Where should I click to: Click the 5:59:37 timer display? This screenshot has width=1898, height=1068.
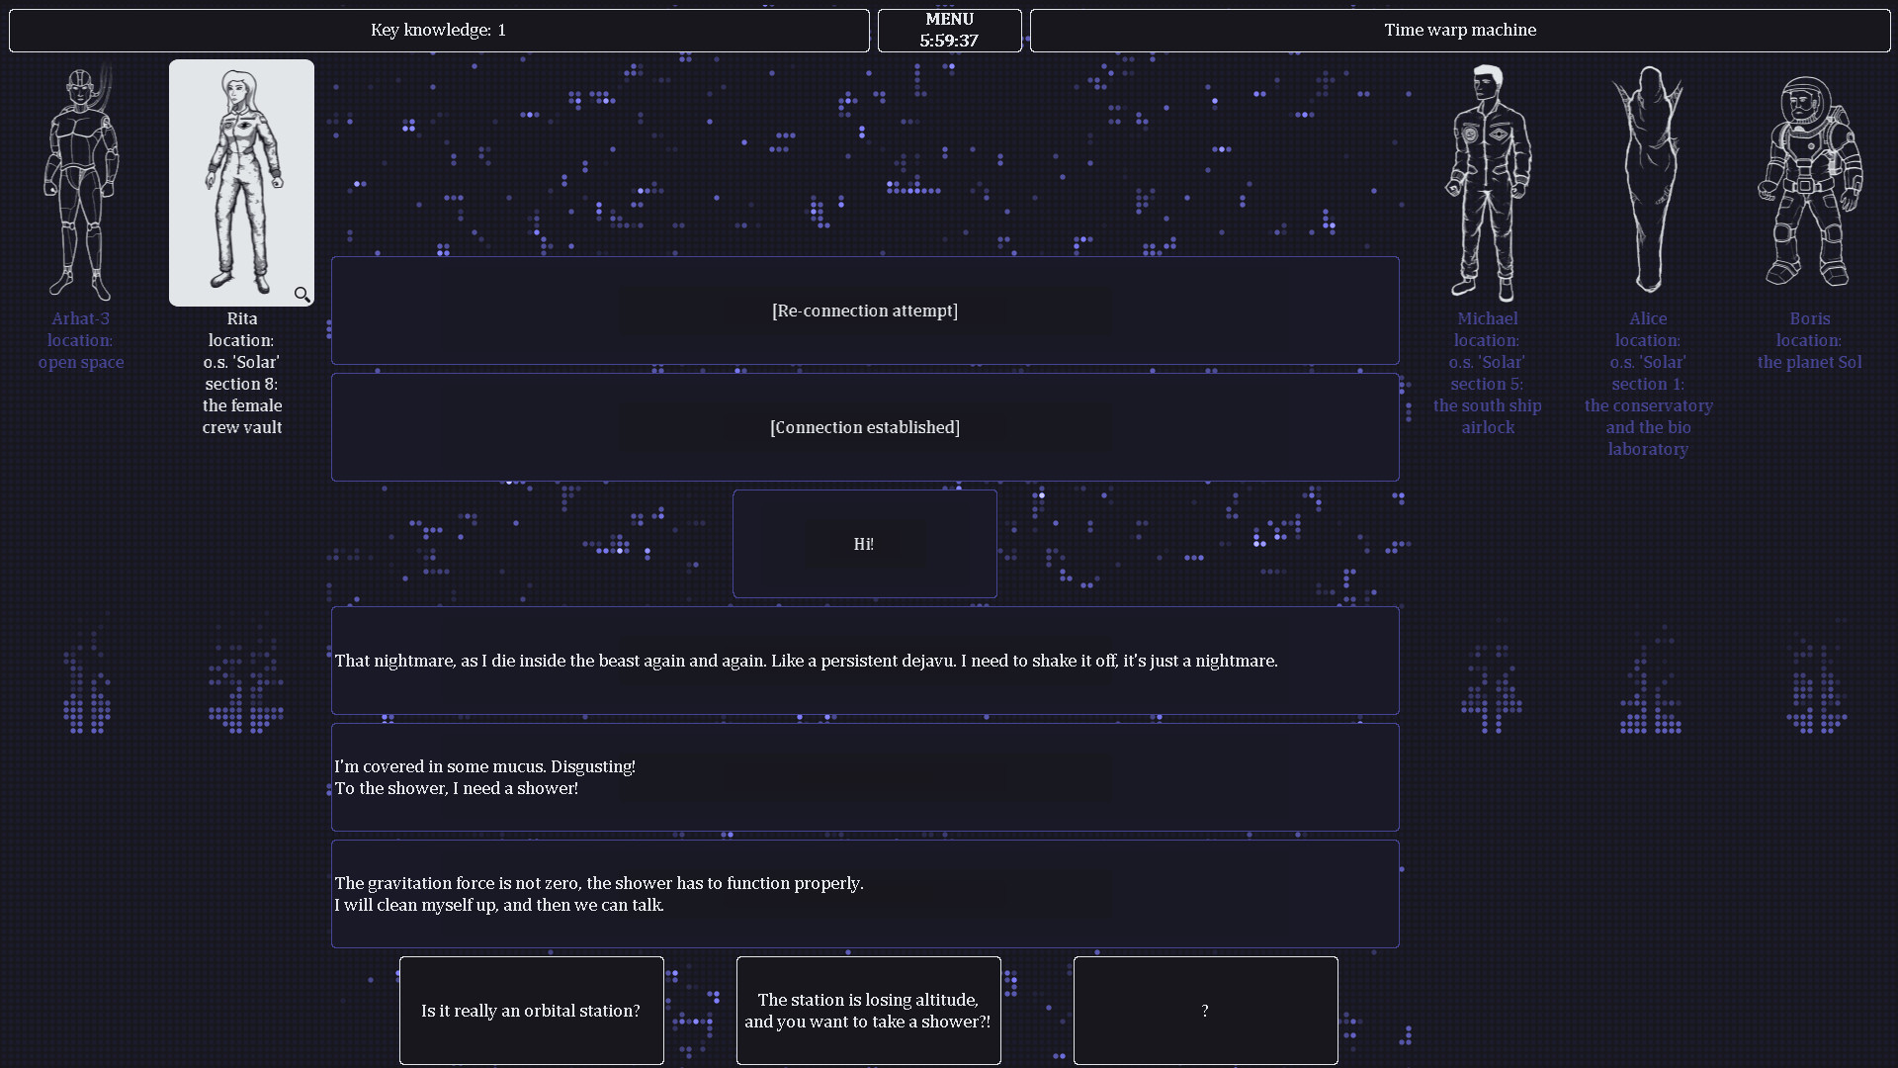[948, 41]
